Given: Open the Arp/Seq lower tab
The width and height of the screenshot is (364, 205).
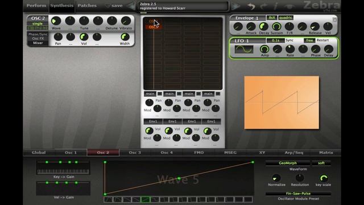Looking at the screenshot, I should click(x=294, y=153).
